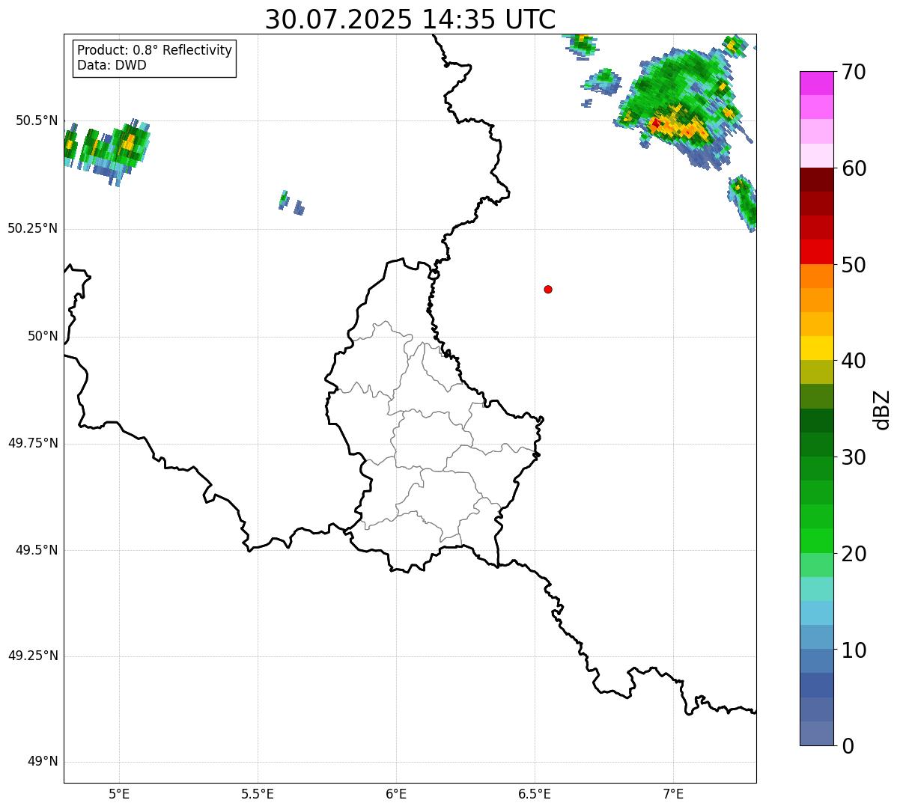Click the dBZ colorbar axis label
Screen dimensions: 900x809
click(x=881, y=409)
